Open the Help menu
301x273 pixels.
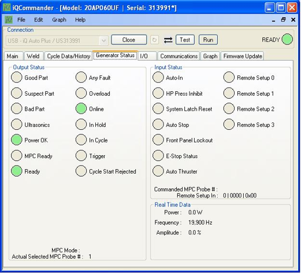pyautogui.click(x=80, y=20)
